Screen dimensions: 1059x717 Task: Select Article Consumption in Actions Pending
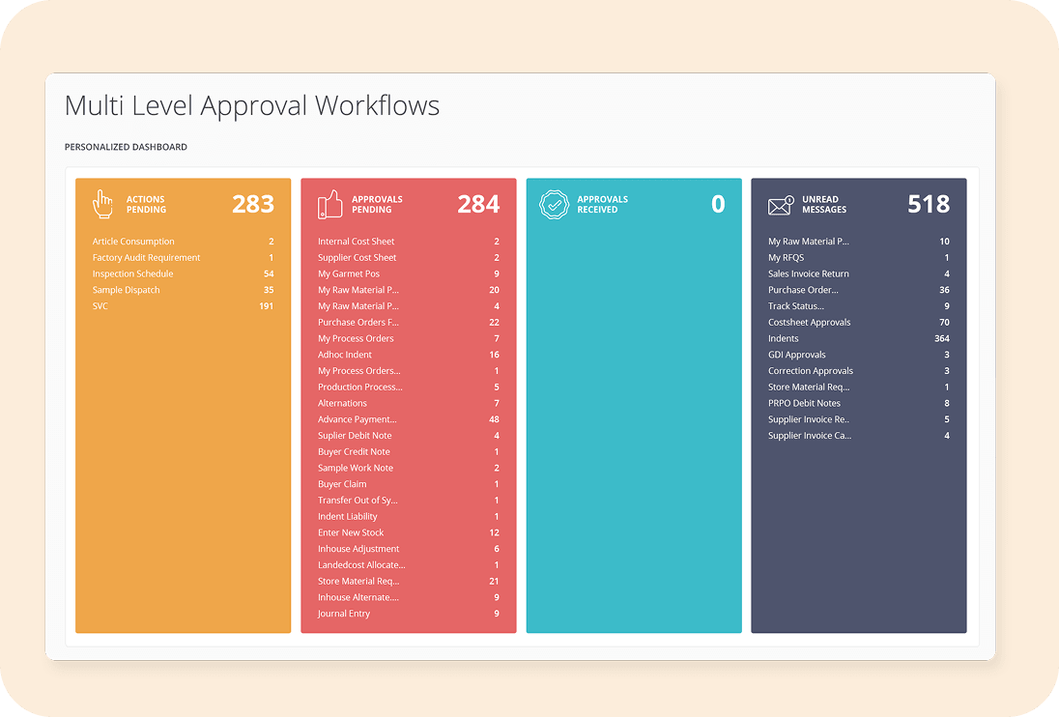pos(133,242)
